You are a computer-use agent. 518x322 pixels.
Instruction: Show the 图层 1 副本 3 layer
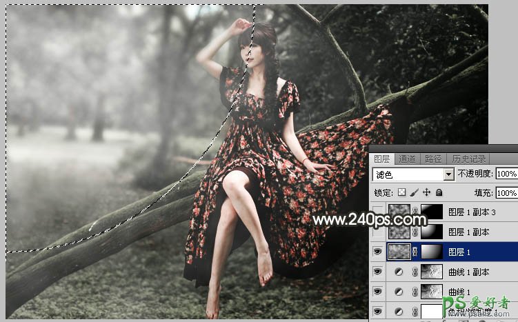point(377,212)
